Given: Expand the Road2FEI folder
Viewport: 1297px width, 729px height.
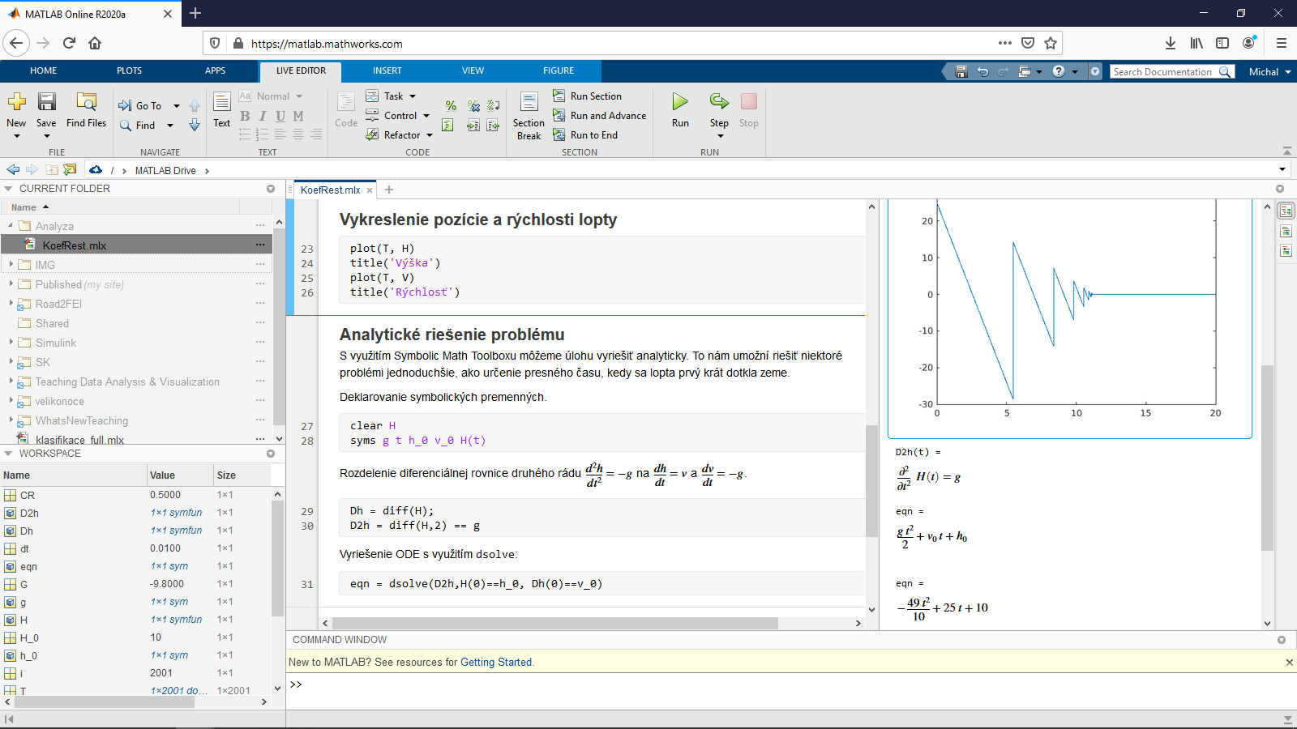Looking at the screenshot, I should point(11,303).
